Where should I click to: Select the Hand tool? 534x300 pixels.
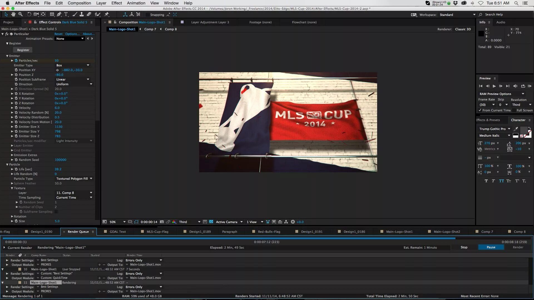pyautogui.click(x=13, y=14)
